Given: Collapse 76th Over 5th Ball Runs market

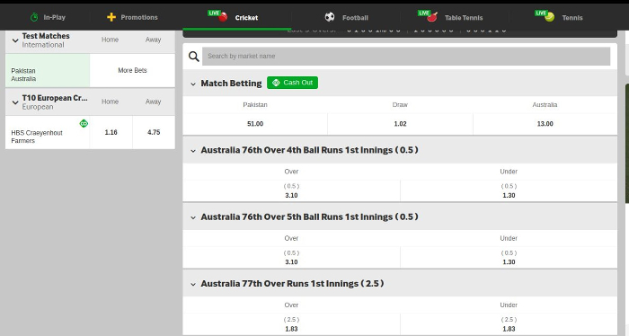Looking at the screenshot, I should 193,217.
